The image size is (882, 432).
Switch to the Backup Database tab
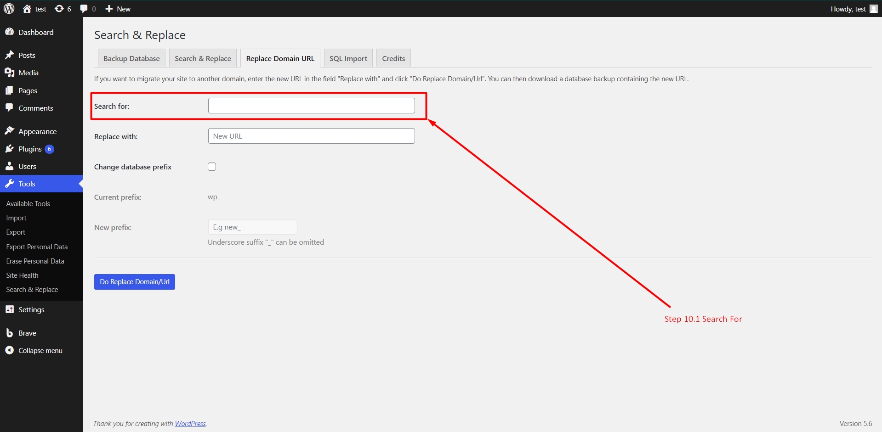click(x=131, y=58)
